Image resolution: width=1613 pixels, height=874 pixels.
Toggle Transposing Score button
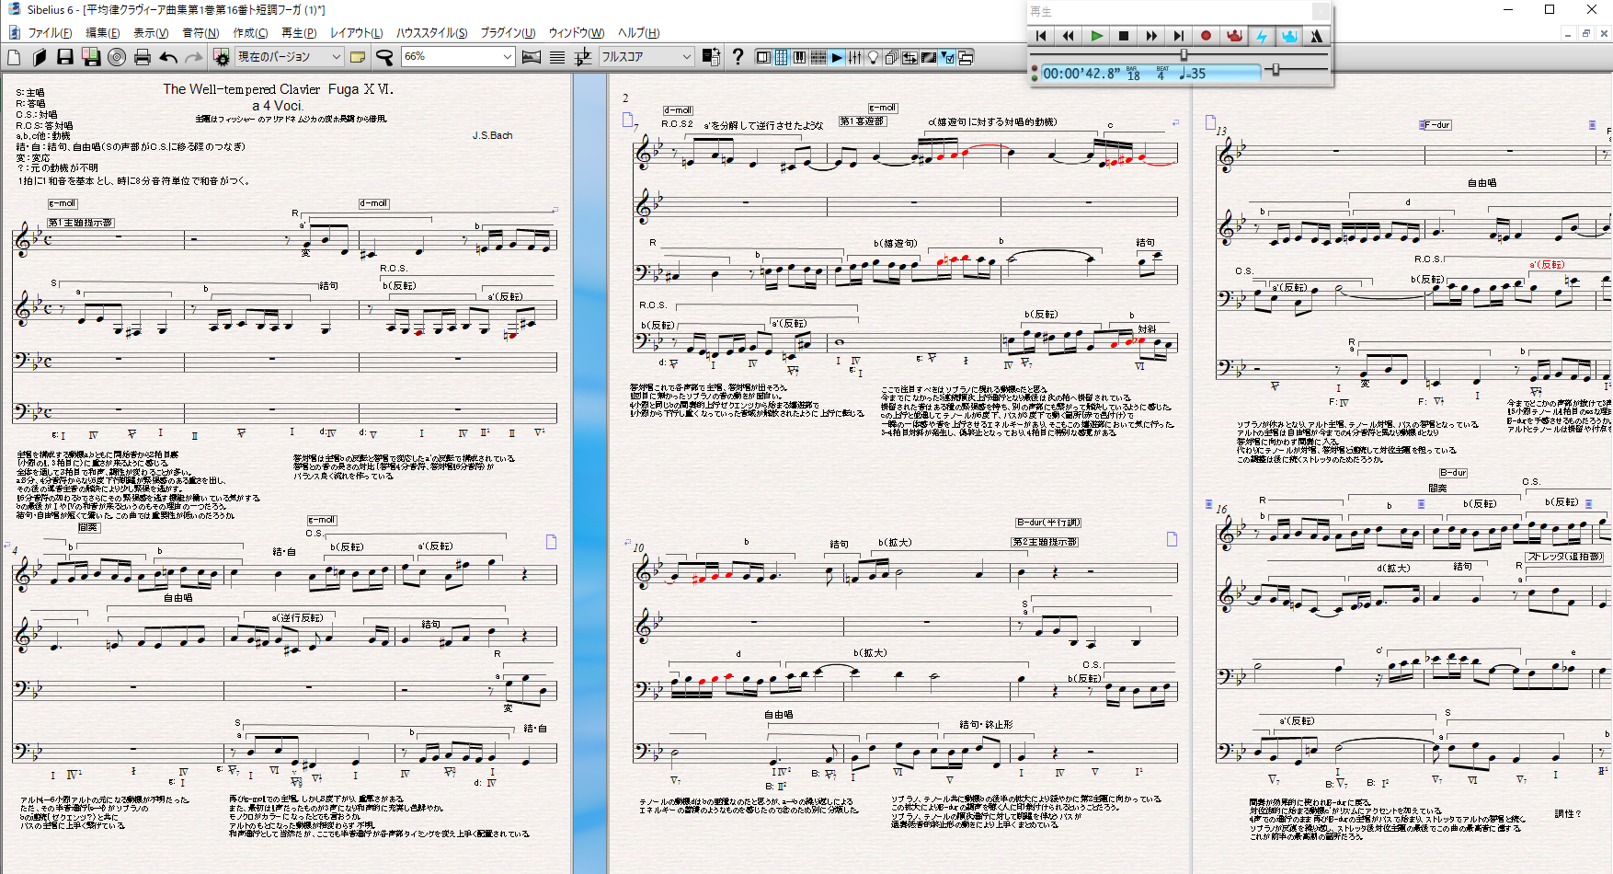(583, 57)
